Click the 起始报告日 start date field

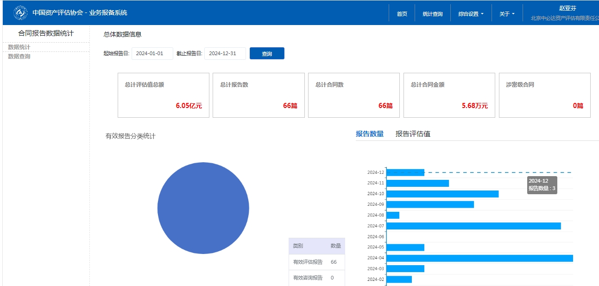point(152,53)
